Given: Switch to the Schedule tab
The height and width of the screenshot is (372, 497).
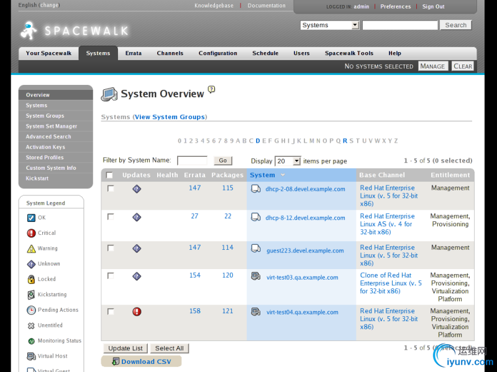Looking at the screenshot, I should click(265, 53).
